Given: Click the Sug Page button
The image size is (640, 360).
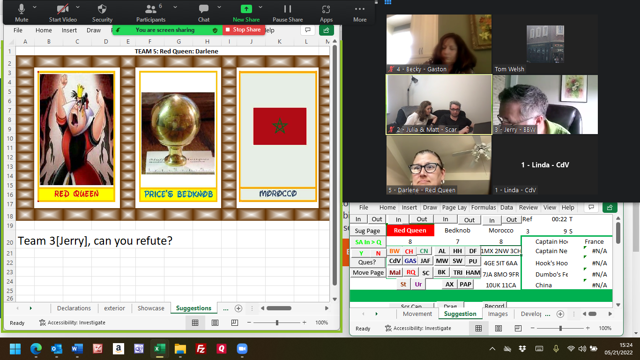Looking at the screenshot, I should [367, 231].
